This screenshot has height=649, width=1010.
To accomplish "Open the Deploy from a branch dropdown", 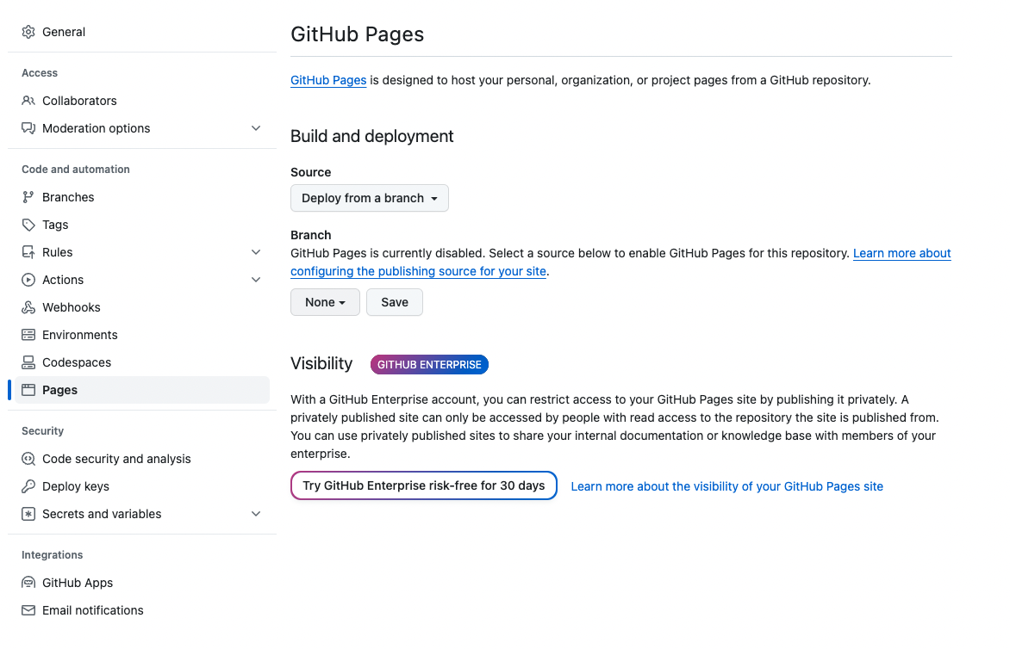I will (x=369, y=198).
